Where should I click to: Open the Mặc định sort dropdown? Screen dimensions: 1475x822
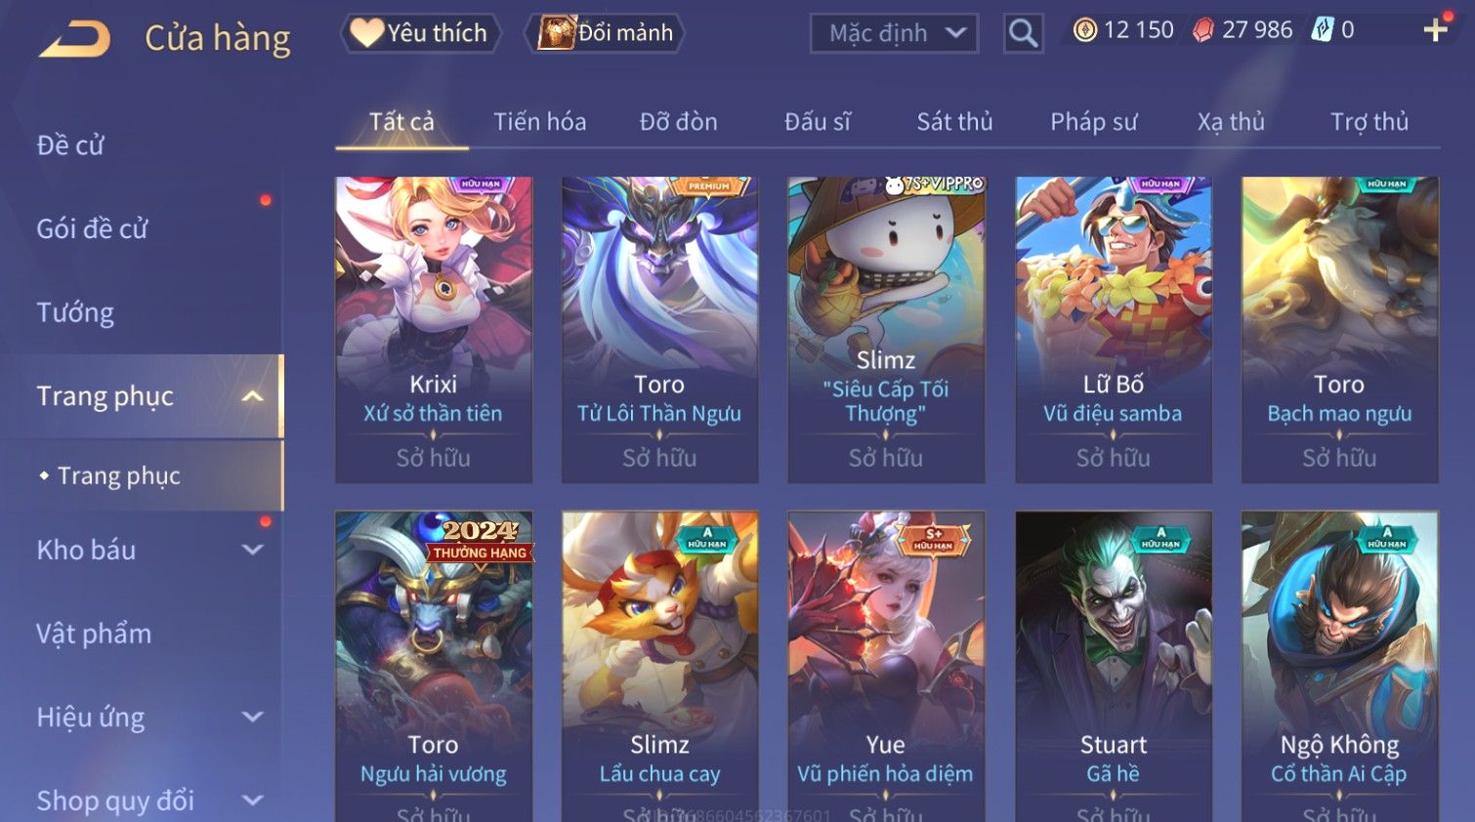[x=894, y=33]
